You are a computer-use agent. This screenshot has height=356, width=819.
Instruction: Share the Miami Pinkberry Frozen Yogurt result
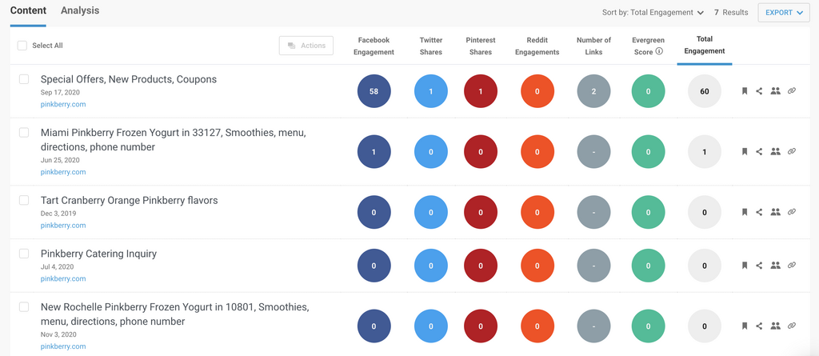759,151
